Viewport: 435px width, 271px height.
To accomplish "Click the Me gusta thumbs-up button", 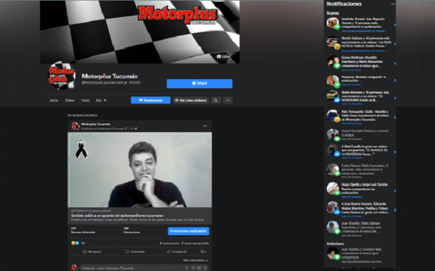I will tap(92, 251).
